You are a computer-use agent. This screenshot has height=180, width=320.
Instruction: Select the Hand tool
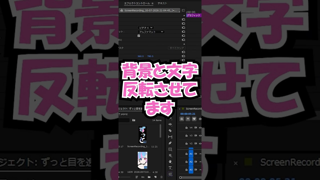point(170,162)
